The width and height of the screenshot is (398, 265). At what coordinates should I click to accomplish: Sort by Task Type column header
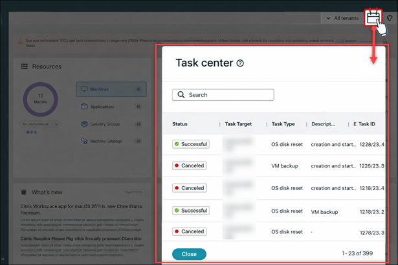tap(283, 124)
